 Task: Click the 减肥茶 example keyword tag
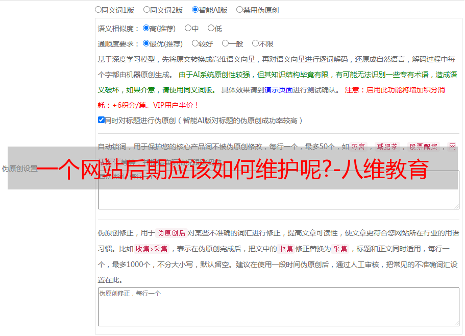[x=387, y=147]
